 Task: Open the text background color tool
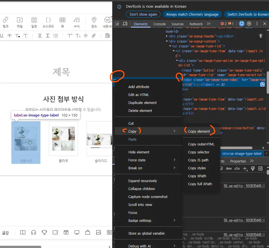(25, 36)
